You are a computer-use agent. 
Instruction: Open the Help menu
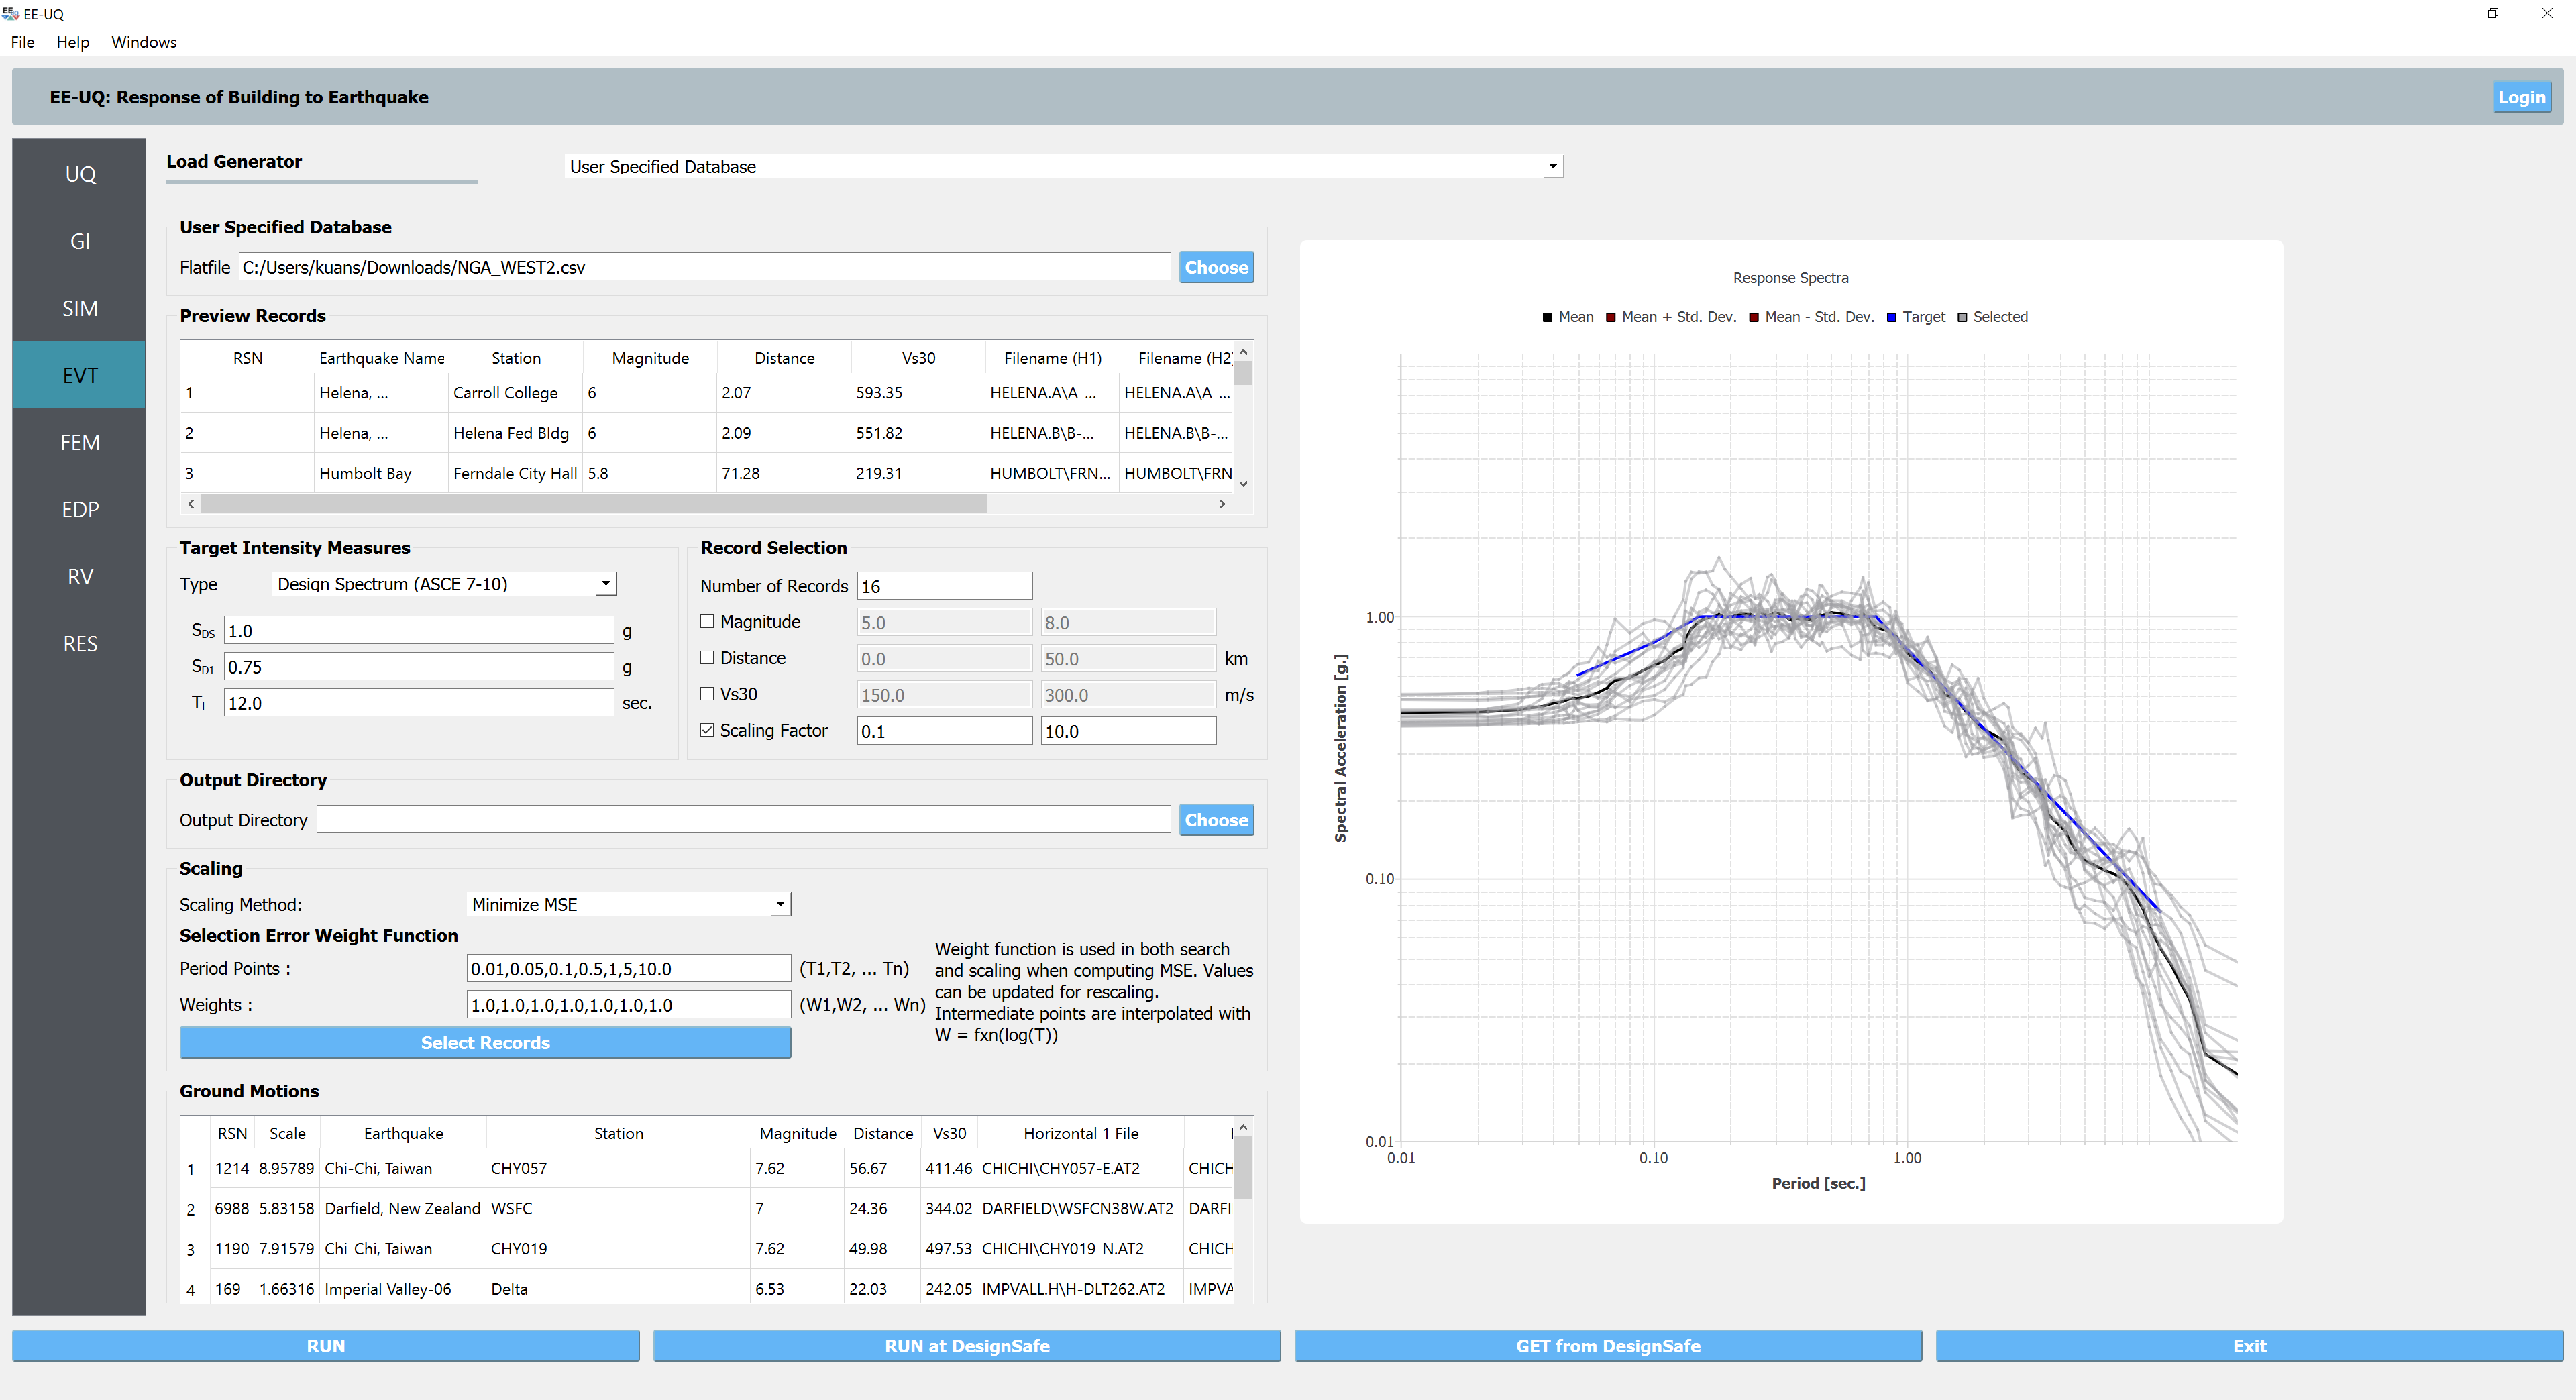click(72, 42)
